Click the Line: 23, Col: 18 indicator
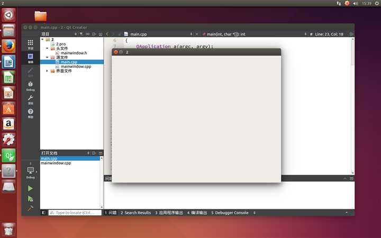This screenshot has width=381, height=238. 329,34
